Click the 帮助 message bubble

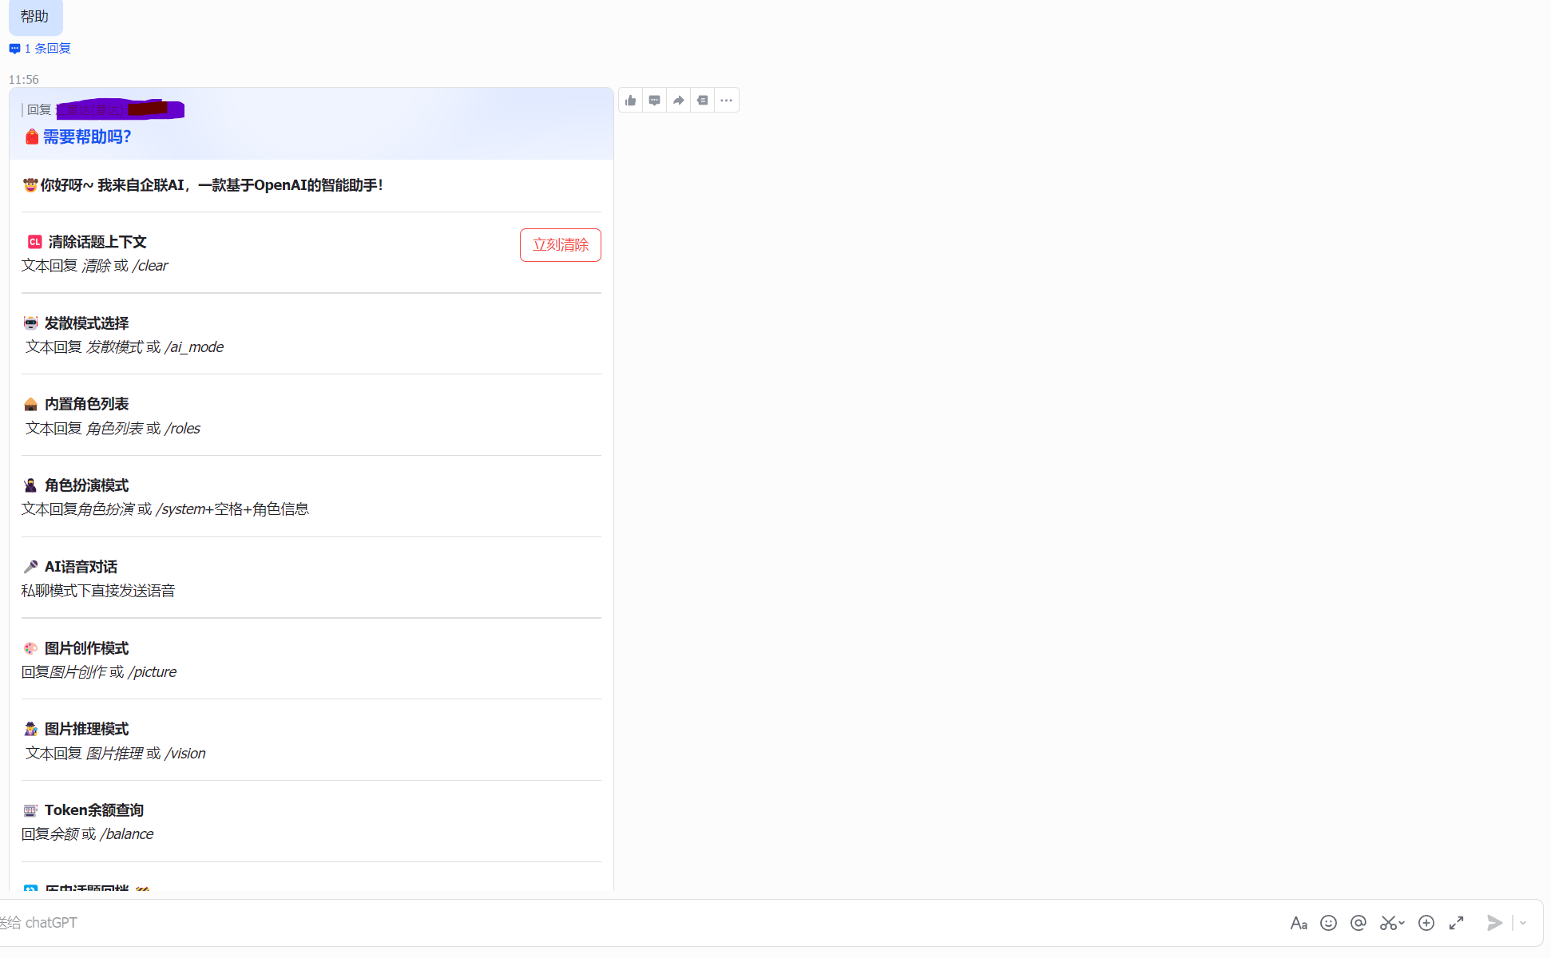pos(35,17)
